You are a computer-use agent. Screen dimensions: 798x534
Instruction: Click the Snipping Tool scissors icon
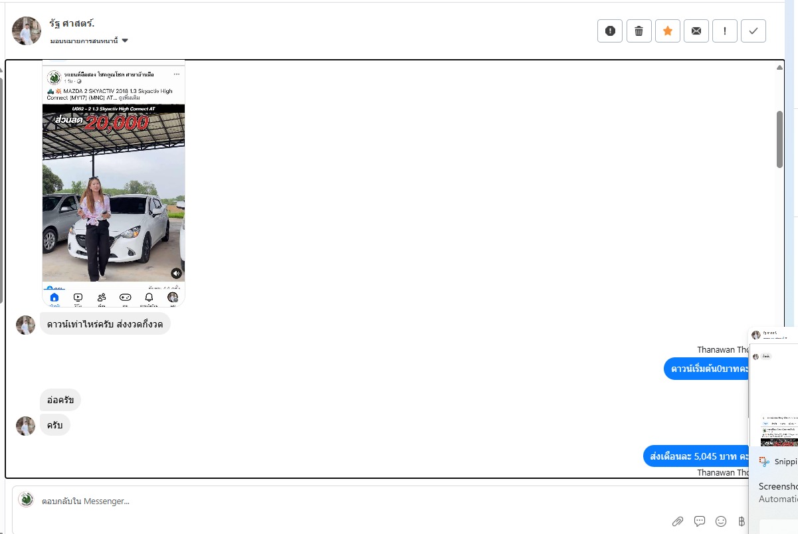pos(764,461)
